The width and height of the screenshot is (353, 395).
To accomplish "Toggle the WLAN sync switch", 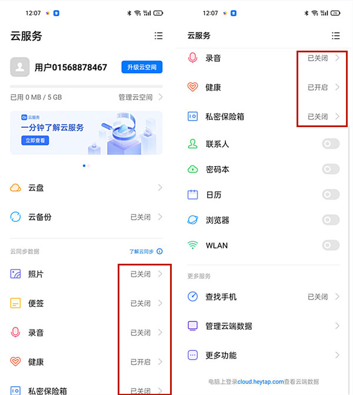I will click(331, 245).
